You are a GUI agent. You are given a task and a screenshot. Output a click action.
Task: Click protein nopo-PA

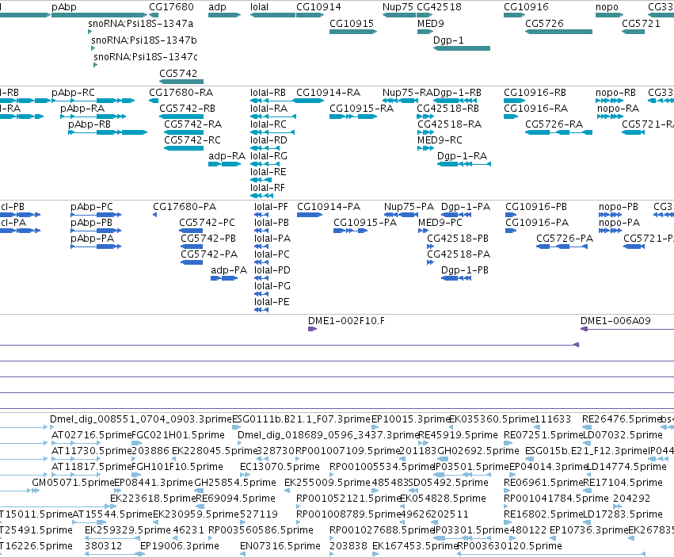click(619, 223)
